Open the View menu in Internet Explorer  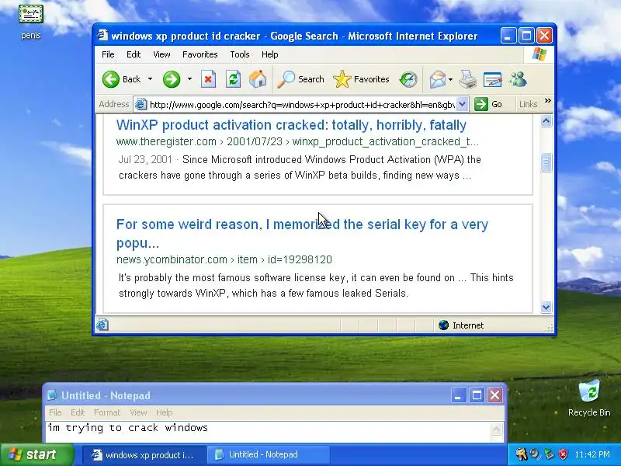(161, 54)
